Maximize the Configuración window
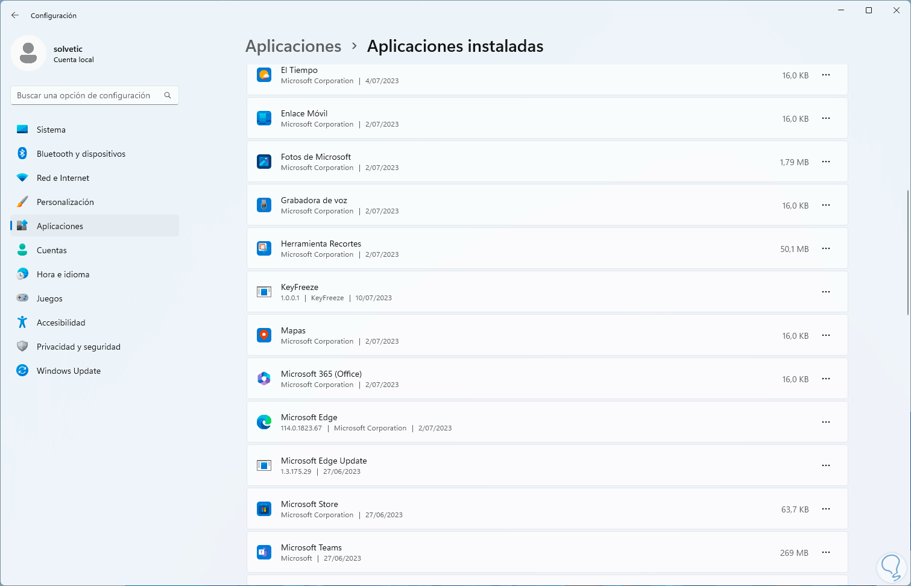The image size is (911, 586). point(869,10)
